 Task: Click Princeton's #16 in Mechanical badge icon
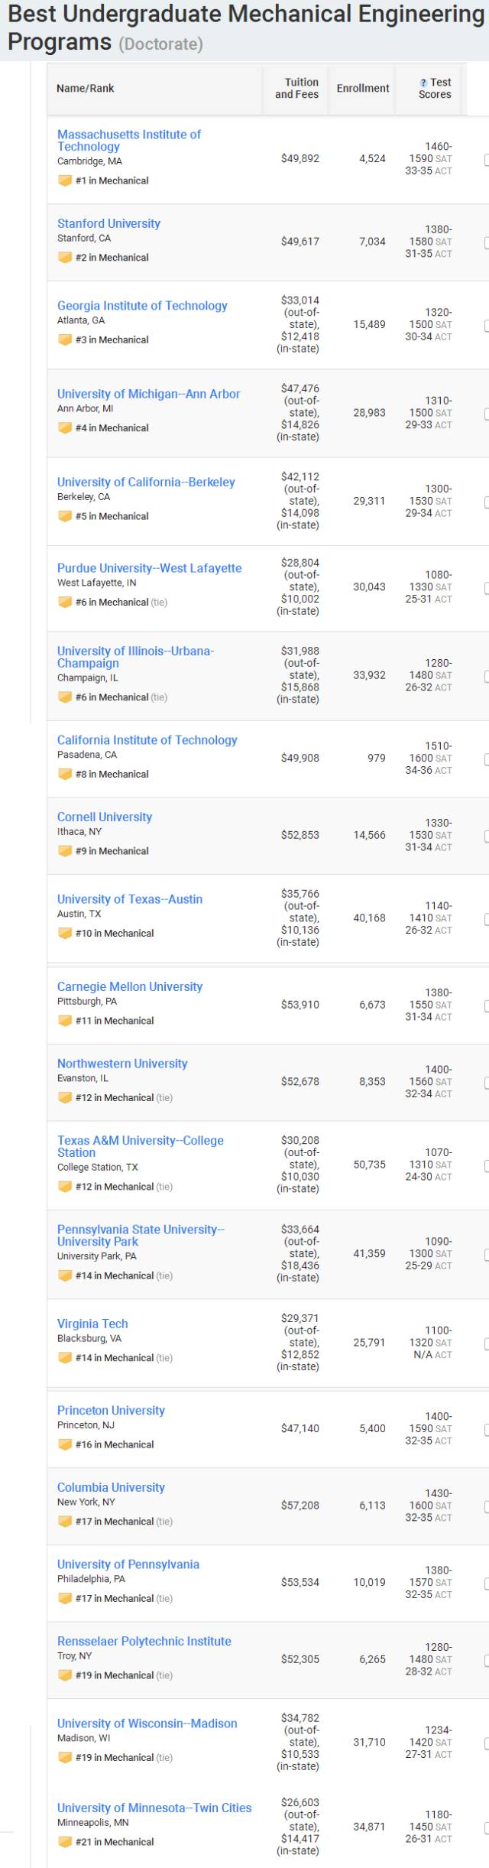65,1444
